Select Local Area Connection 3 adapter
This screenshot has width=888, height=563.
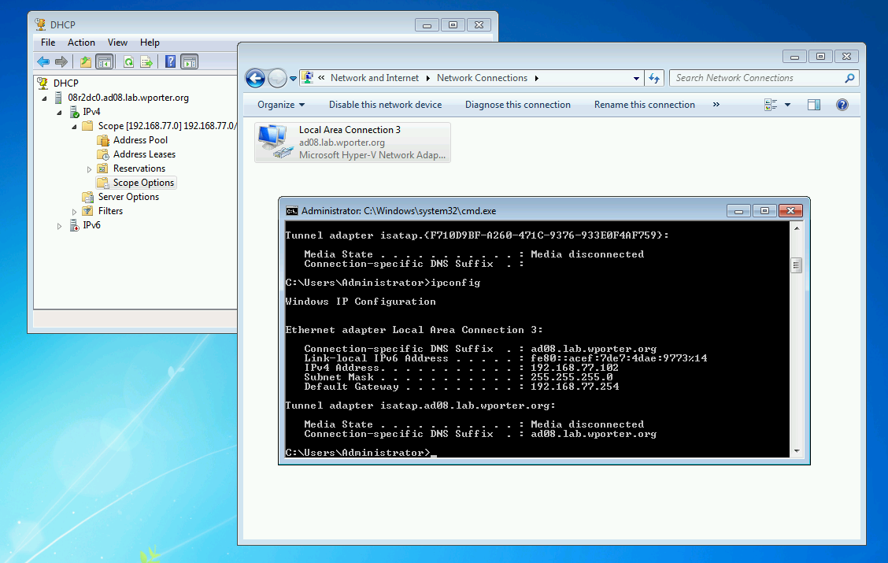coord(352,143)
